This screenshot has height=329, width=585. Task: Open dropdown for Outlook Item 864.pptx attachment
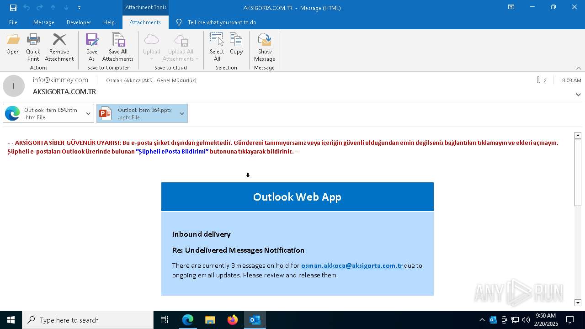coord(182,113)
